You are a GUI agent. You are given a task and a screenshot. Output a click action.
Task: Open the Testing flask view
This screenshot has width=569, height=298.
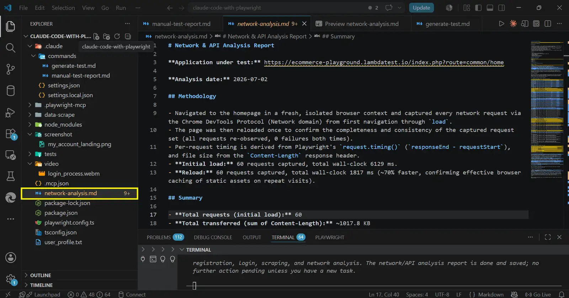(x=11, y=176)
